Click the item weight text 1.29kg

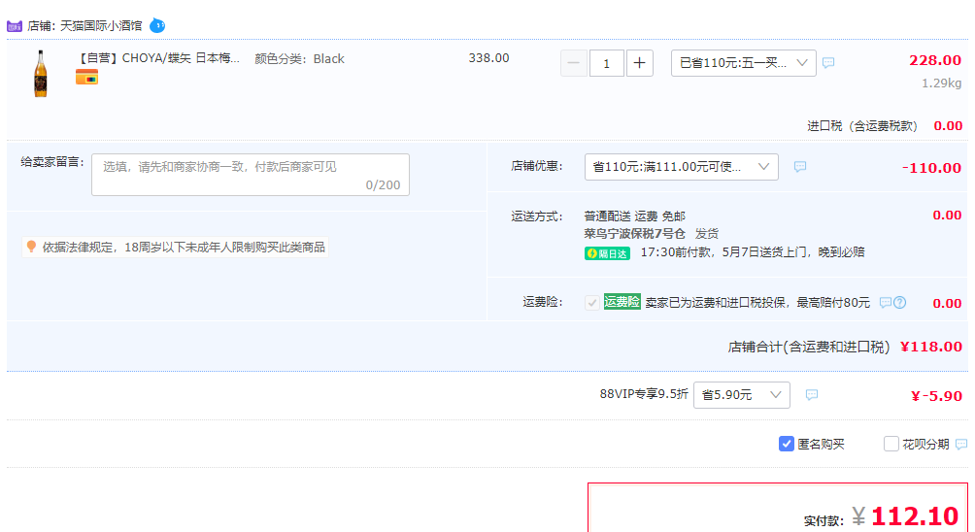[941, 83]
